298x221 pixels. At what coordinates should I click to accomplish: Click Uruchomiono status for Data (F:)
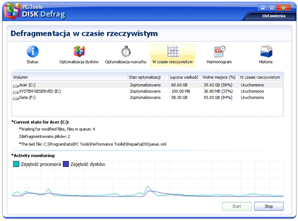click(252, 98)
